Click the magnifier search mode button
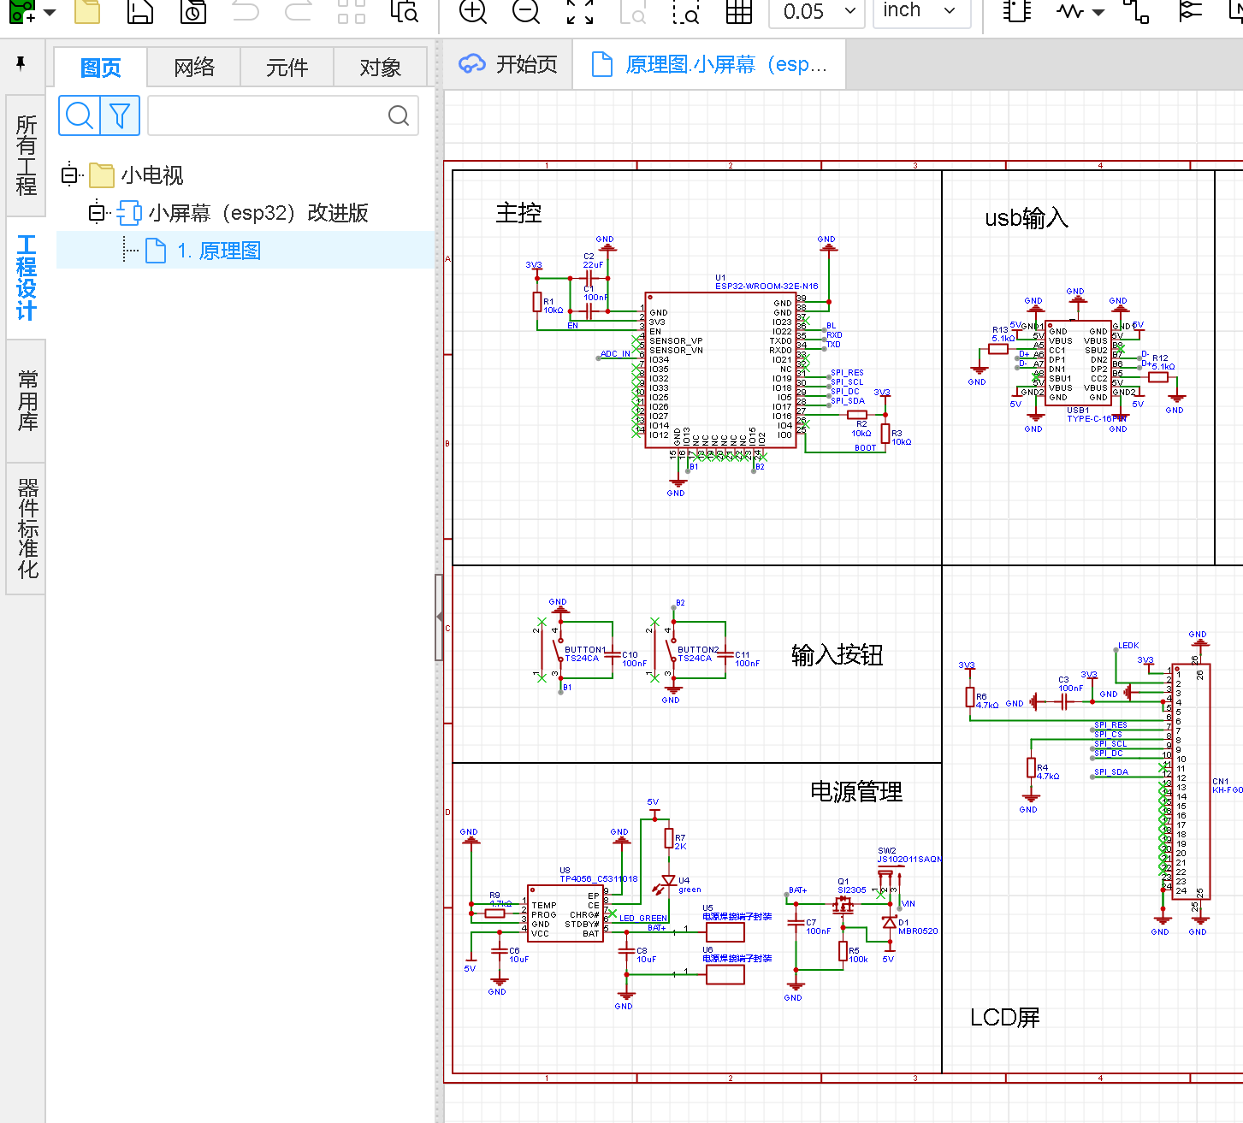The width and height of the screenshot is (1243, 1123). [80, 115]
